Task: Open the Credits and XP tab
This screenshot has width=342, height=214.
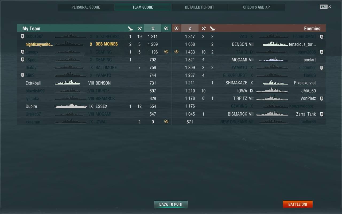Action: (256, 7)
